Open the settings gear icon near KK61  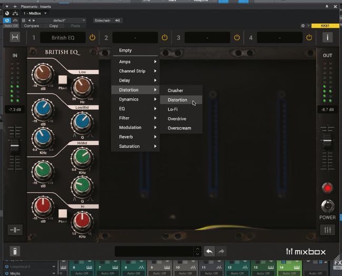[303, 26]
